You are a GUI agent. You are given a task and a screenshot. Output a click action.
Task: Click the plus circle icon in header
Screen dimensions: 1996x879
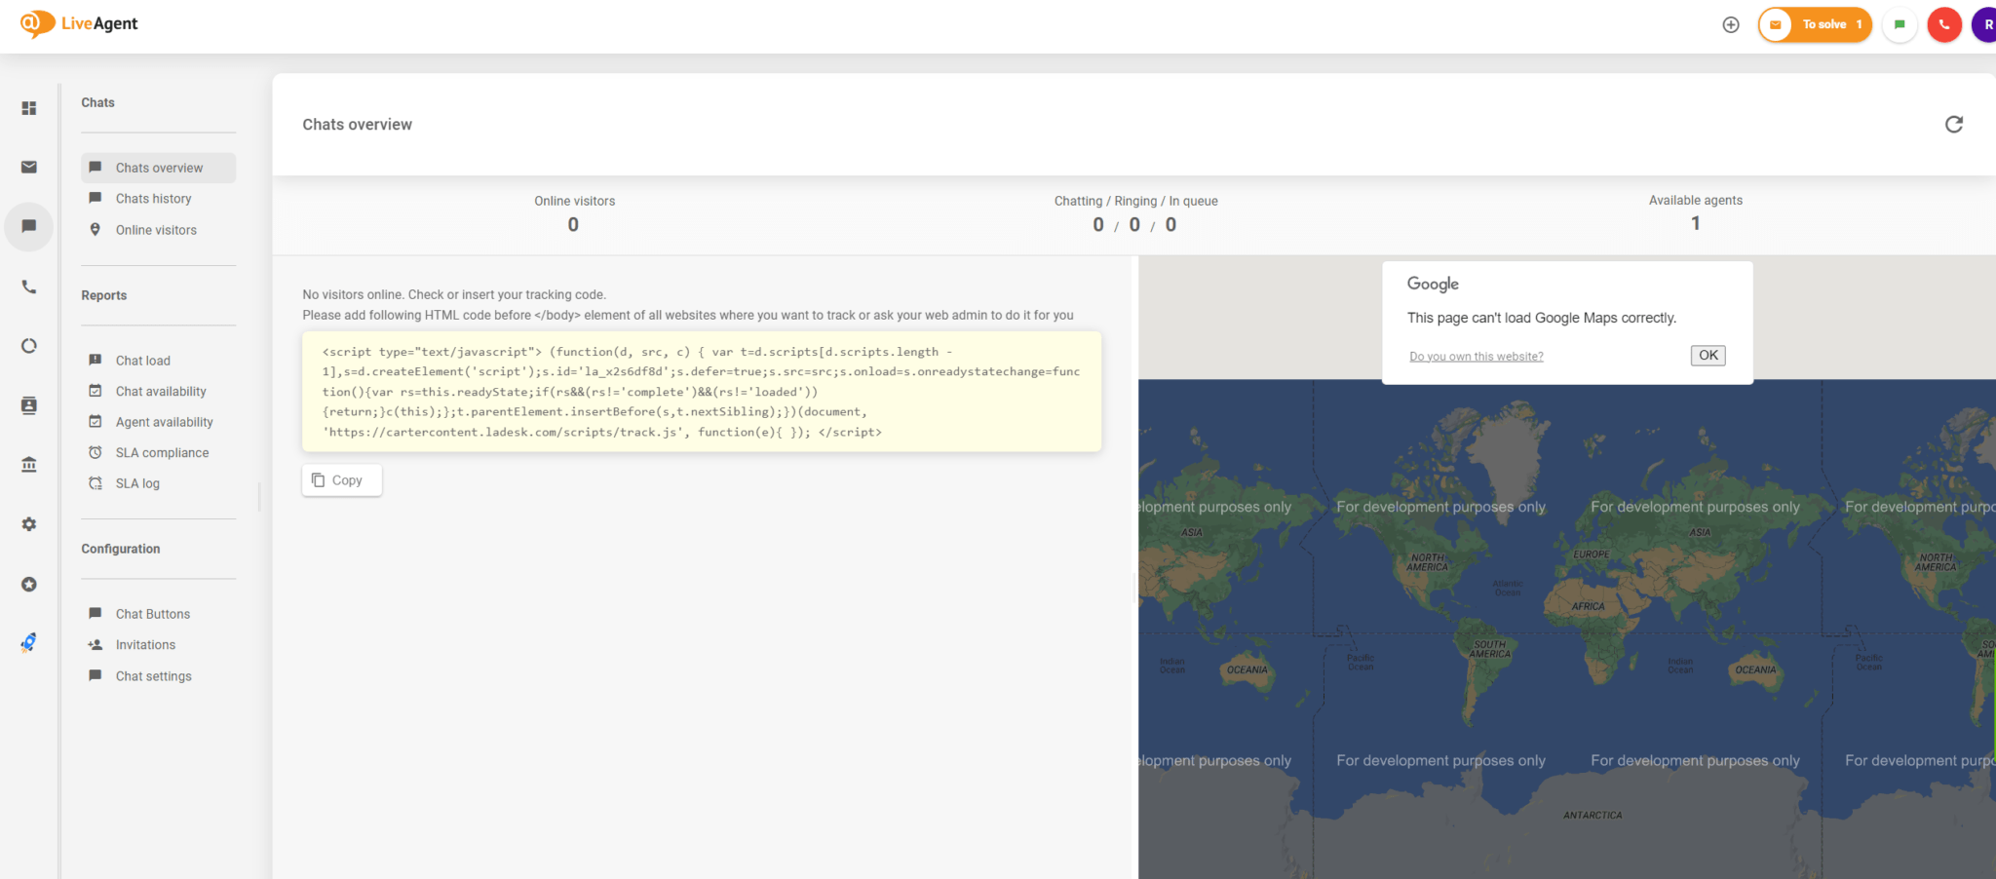1731,25
